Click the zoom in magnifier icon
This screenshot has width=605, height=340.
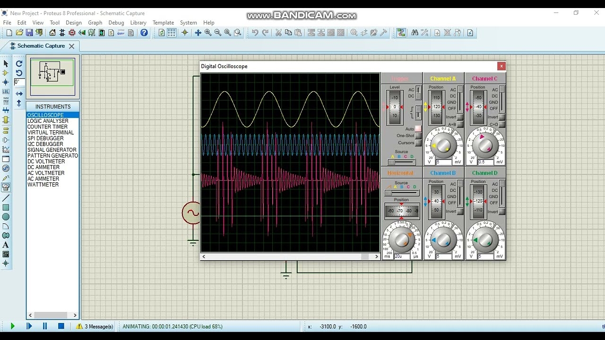click(208, 33)
